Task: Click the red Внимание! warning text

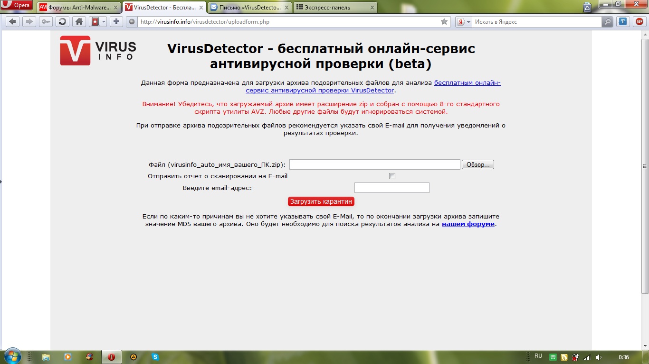Action: [321, 108]
